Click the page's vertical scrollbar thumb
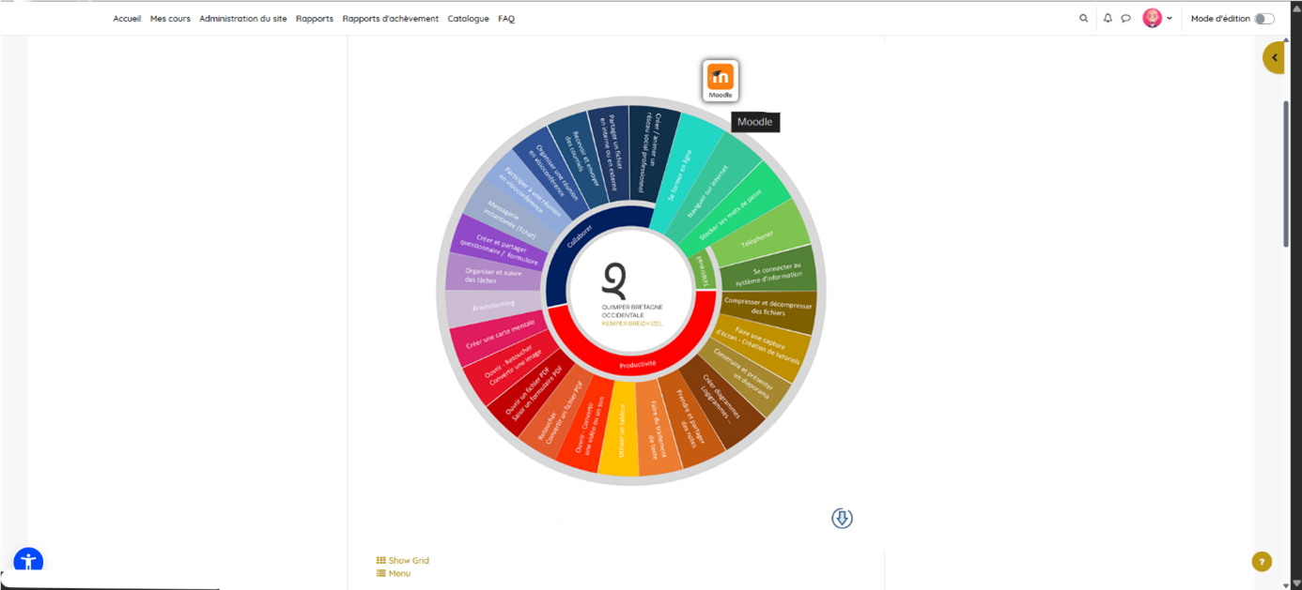Screen dimensions: 1302x590 click(x=1286, y=174)
